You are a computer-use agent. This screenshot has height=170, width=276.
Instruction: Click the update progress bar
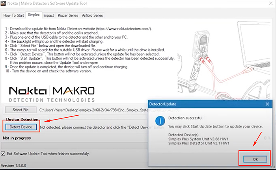(75, 146)
